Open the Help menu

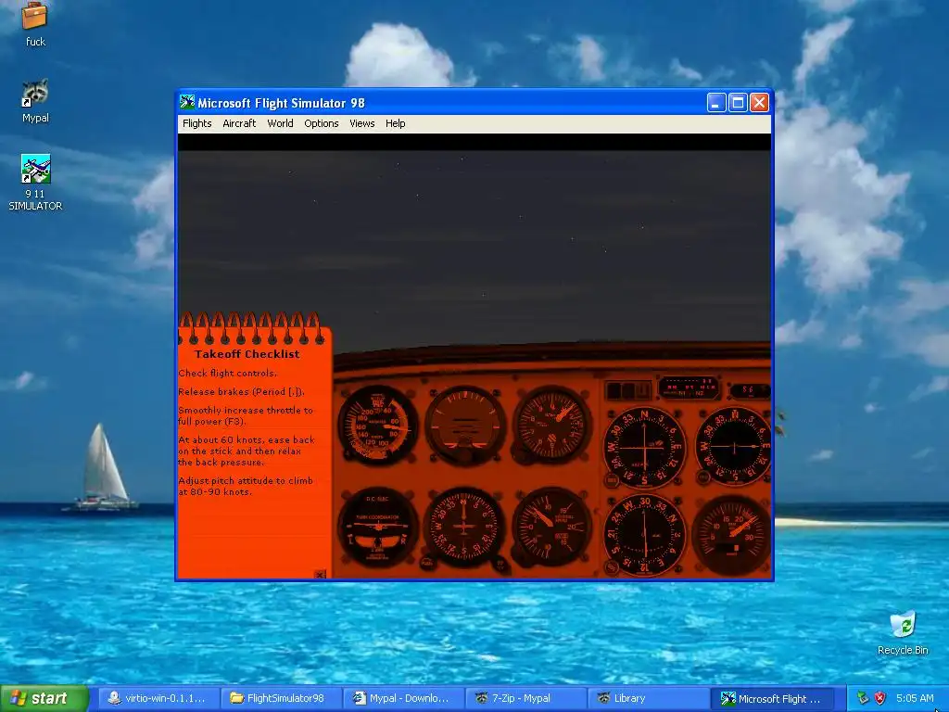(x=395, y=123)
